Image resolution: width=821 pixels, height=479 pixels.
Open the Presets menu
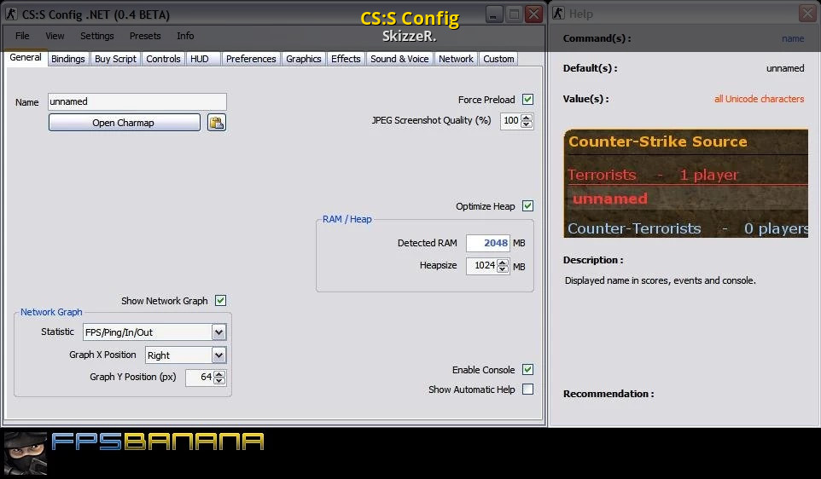click(145, 36)
